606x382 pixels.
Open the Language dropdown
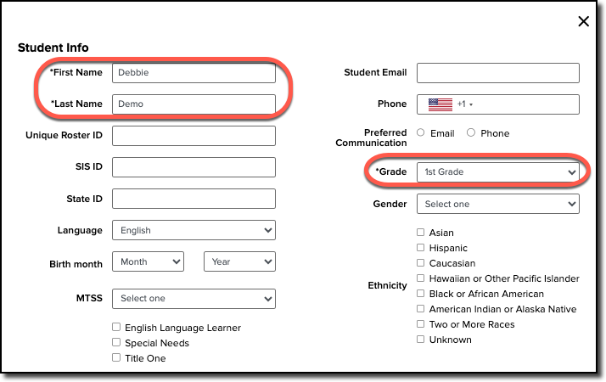[194, 230]
